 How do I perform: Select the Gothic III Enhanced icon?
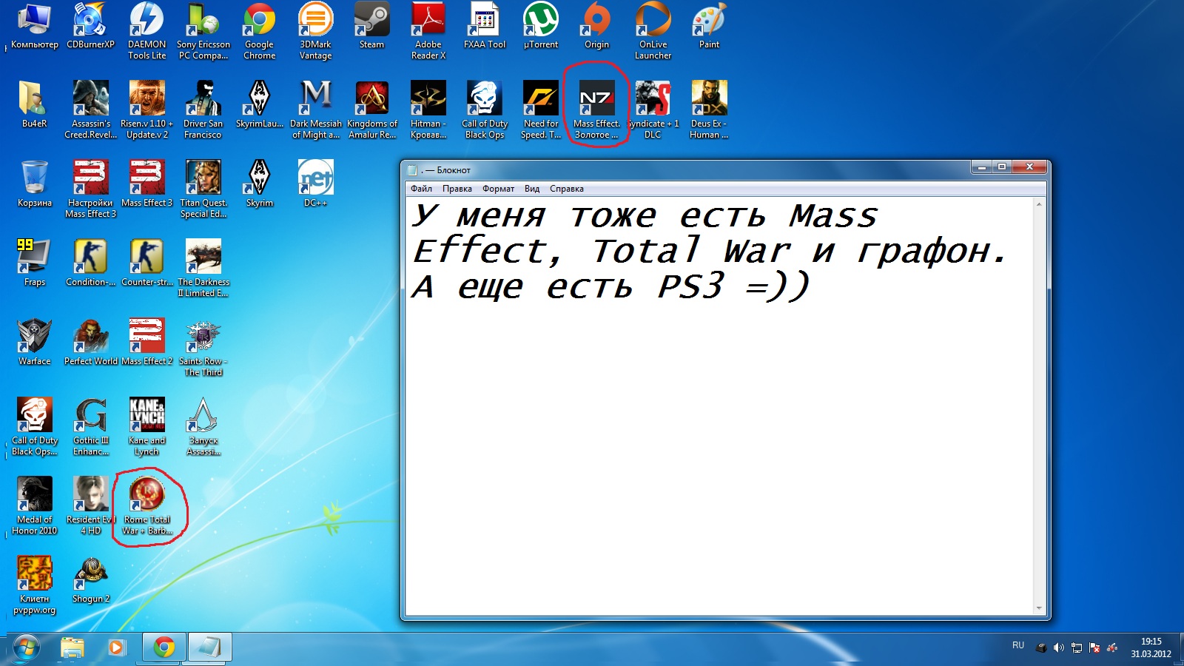[90, 426]
